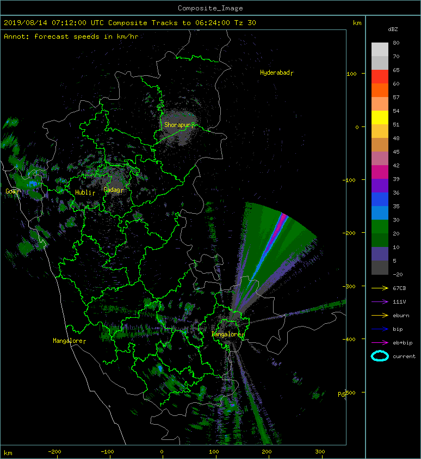
Task: Select the light blue swatch in the dBZ legend
Action: (380, 213)
